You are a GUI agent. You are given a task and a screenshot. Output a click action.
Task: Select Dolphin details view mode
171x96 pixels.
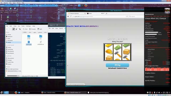tap(20, 29)
